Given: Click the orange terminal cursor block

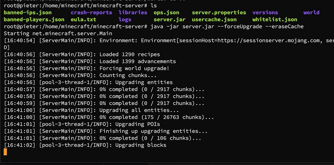Looking at the screenshot, I should pyautogui.click(x=5, y=152).
